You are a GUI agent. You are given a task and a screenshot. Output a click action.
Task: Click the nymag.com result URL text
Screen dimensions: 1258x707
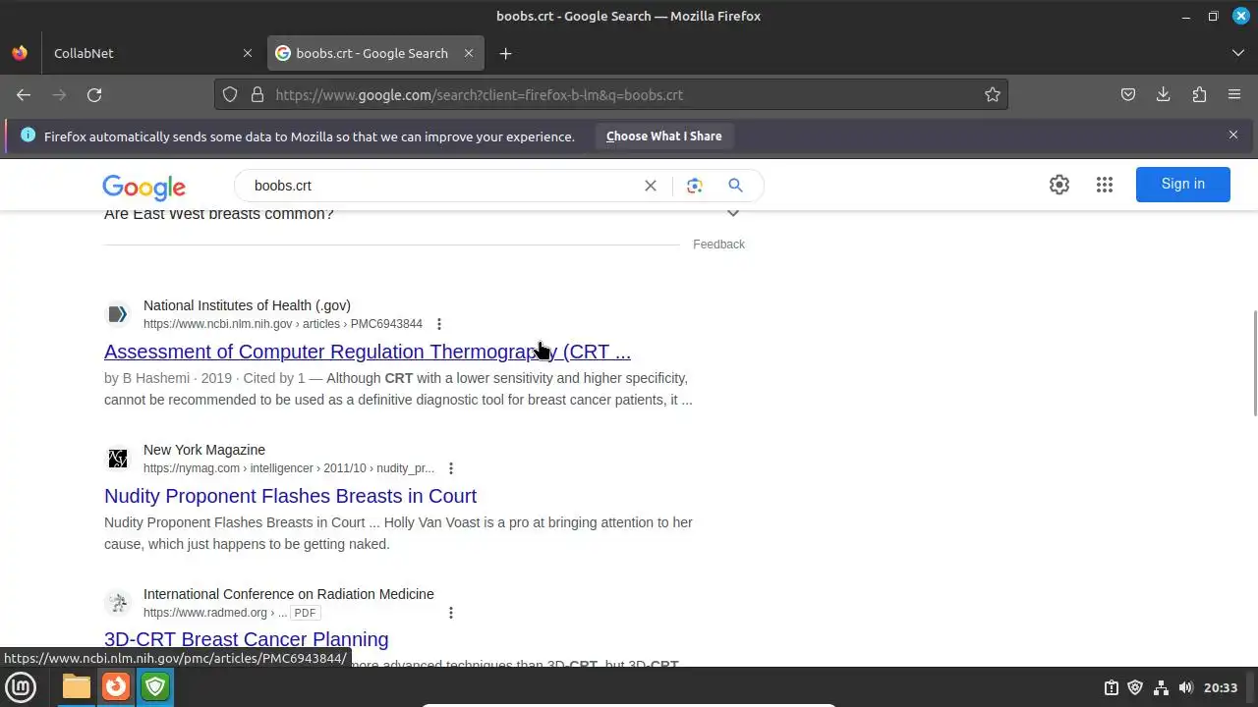[289, 468]
